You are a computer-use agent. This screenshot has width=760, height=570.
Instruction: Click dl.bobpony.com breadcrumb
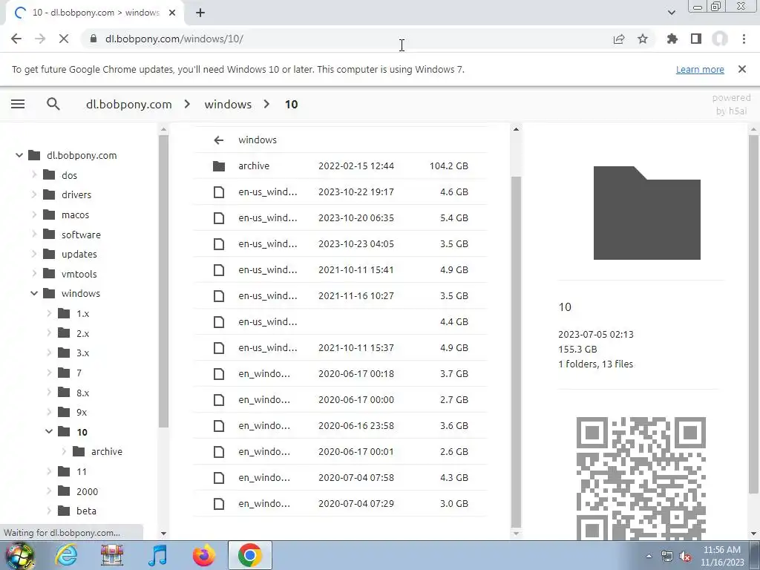click(x=129, y=104)
